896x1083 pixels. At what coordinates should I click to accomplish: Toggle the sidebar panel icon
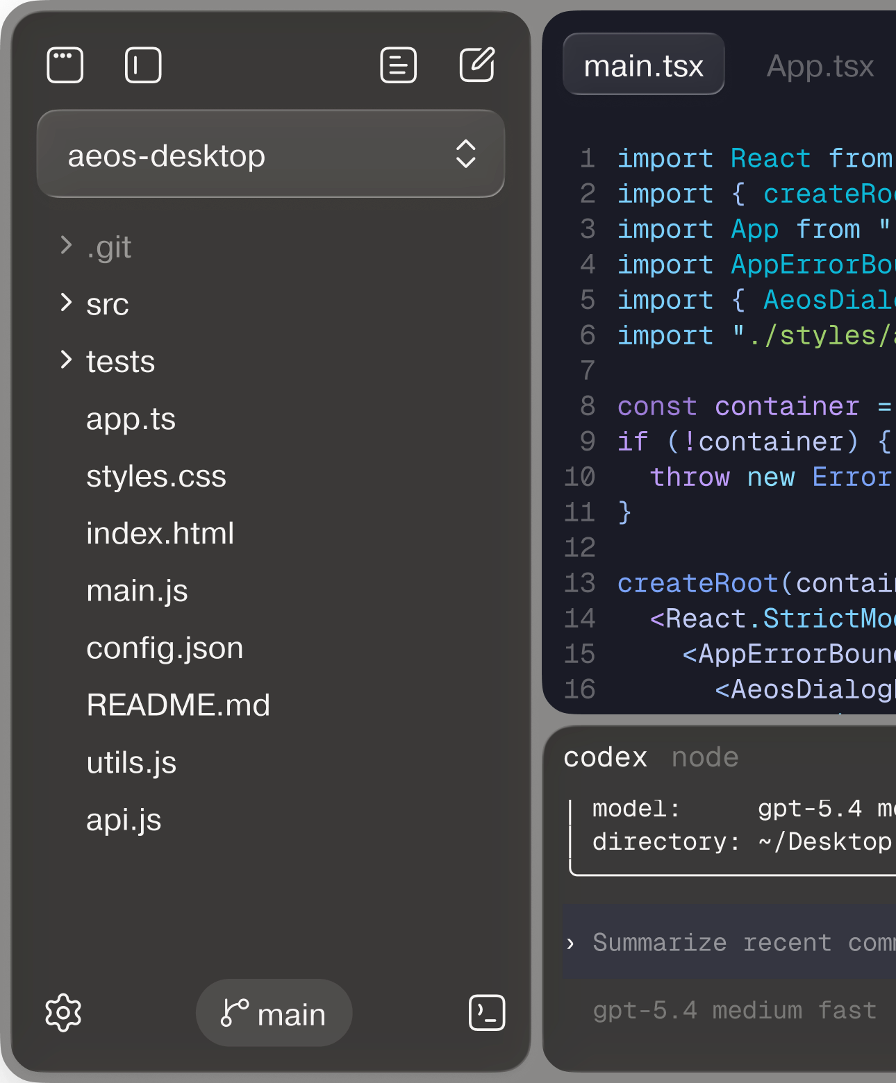[x=143, y=65]
